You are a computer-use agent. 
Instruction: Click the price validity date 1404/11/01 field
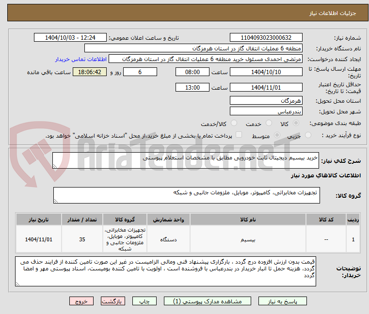click(x=266, y=88)
